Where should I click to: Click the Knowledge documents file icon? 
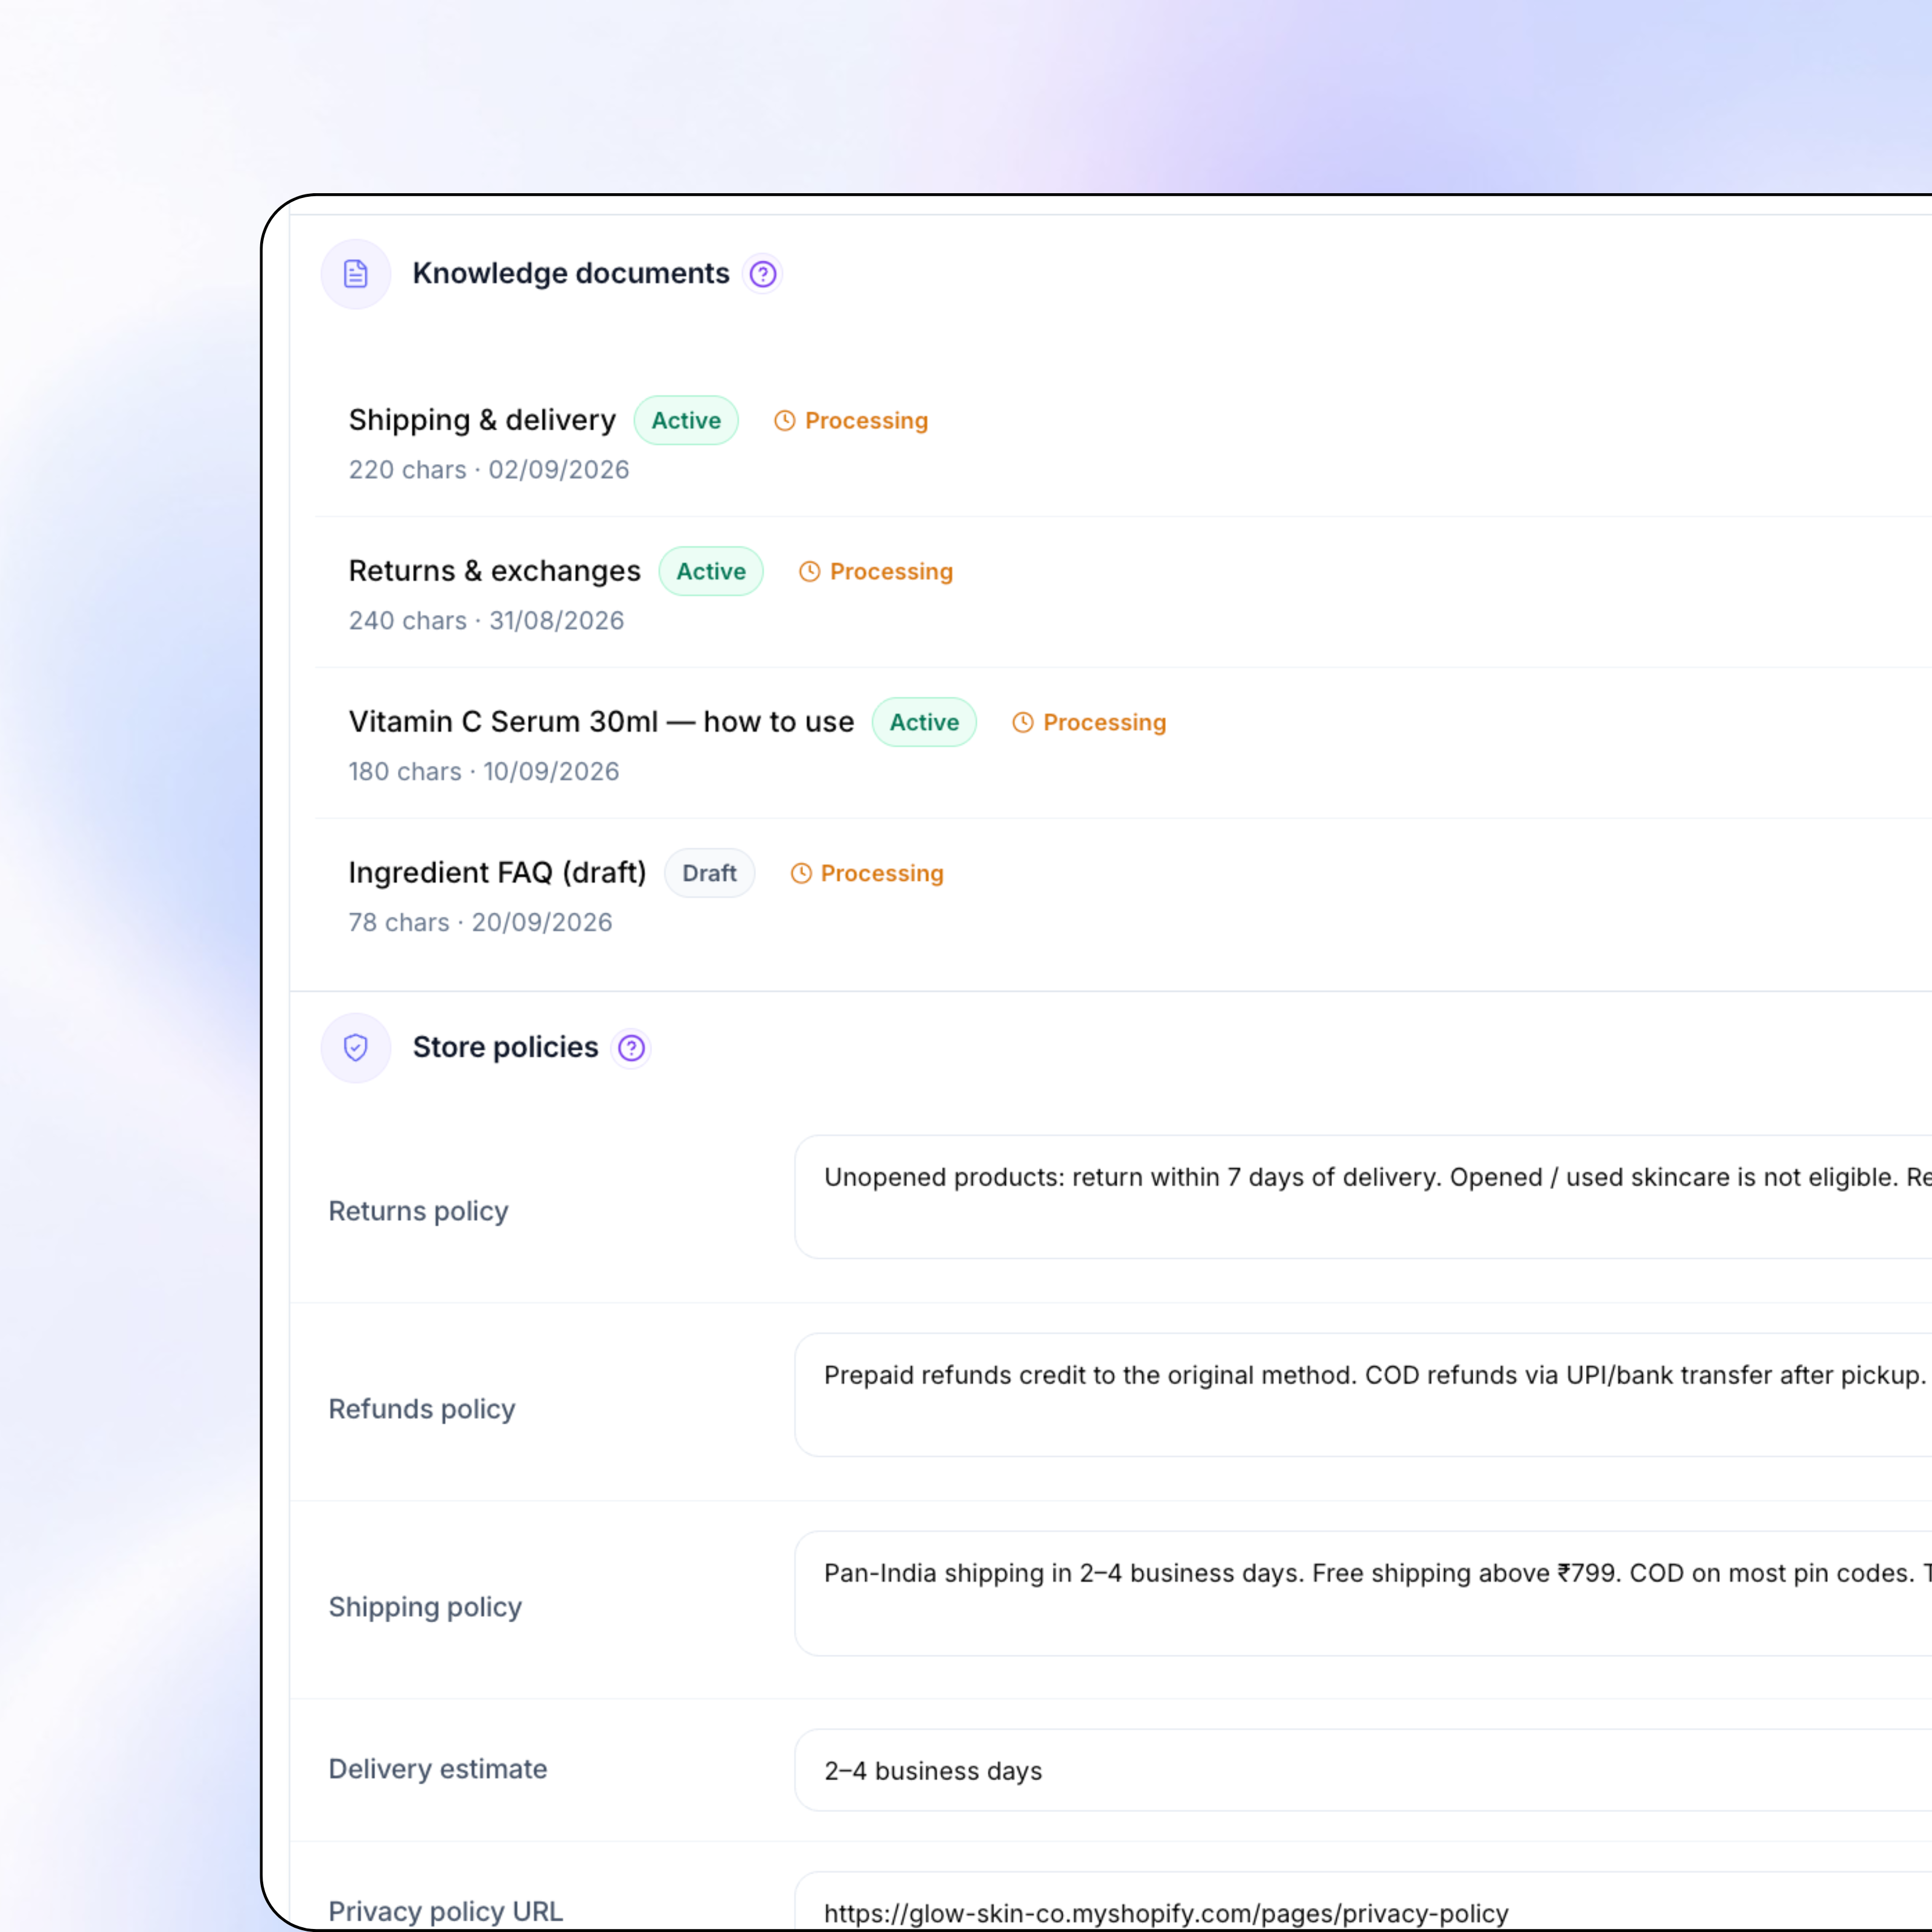pyautogui.click(x=355, y=274)
